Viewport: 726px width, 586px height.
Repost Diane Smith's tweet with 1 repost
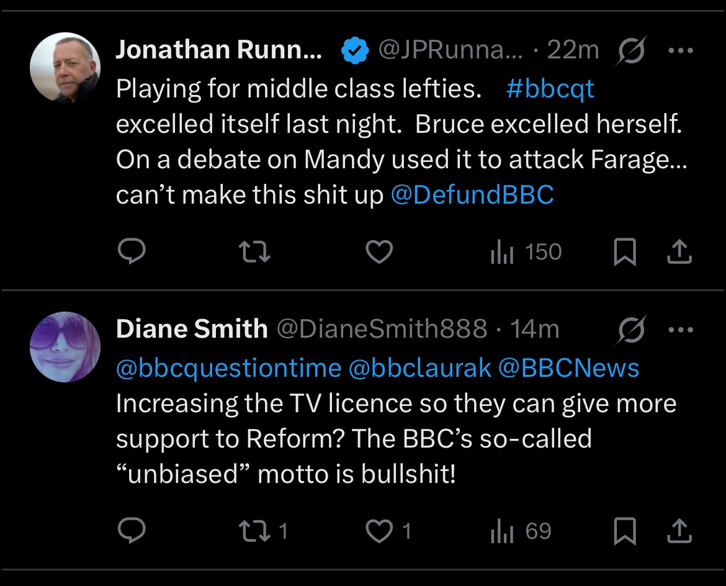(262, 531)
